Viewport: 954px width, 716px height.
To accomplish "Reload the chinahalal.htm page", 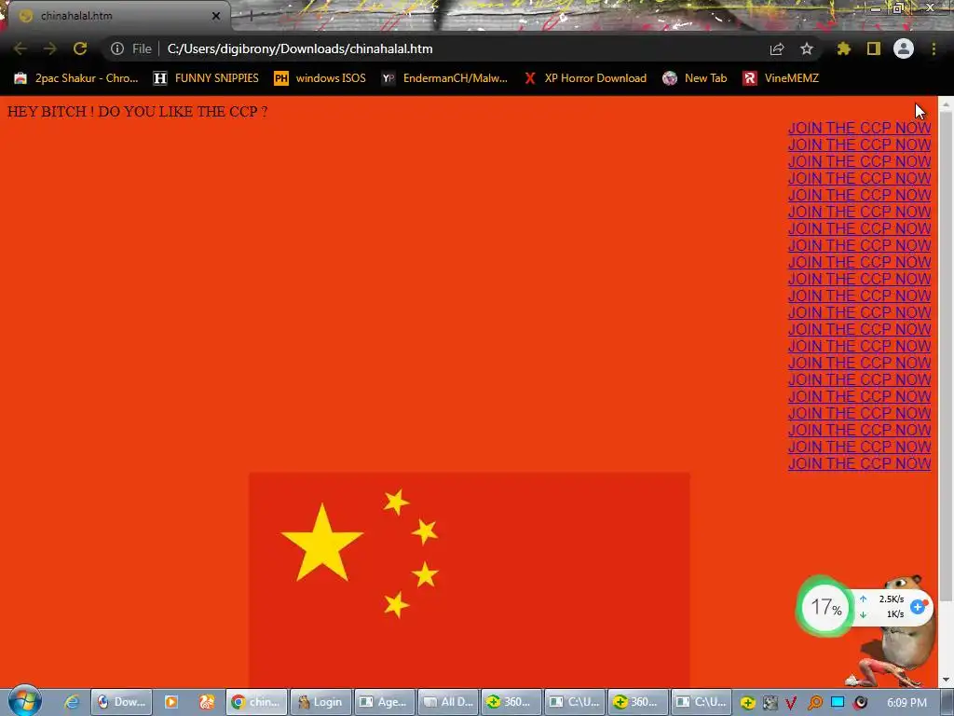I will click(x=80, y=48).
